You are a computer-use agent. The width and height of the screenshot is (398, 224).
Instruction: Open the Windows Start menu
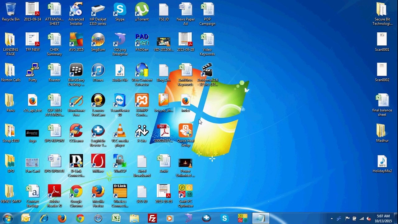7,218
